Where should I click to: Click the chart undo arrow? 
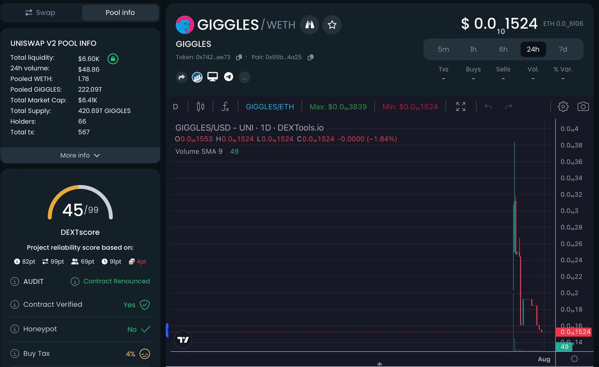489,107
